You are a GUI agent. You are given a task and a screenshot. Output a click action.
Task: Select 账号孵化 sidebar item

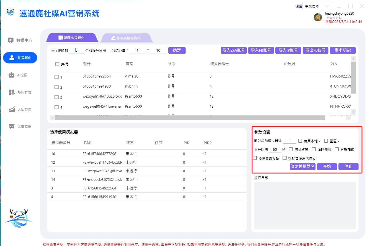pos(20,58)
